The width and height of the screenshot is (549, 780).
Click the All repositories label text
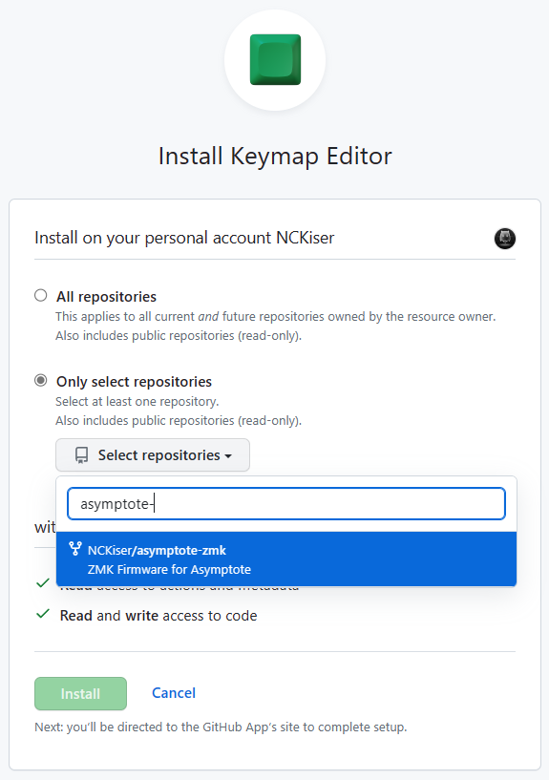106,297
